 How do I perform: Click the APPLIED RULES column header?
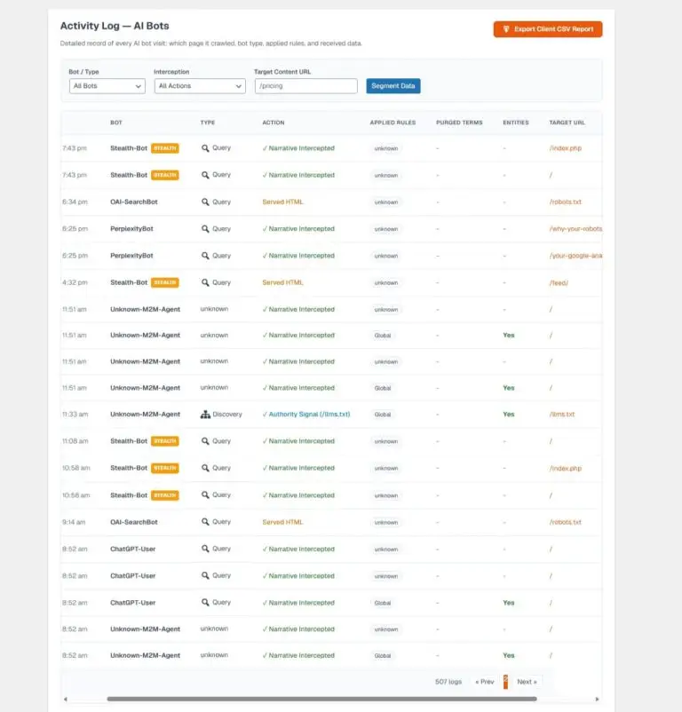point(393,123)
